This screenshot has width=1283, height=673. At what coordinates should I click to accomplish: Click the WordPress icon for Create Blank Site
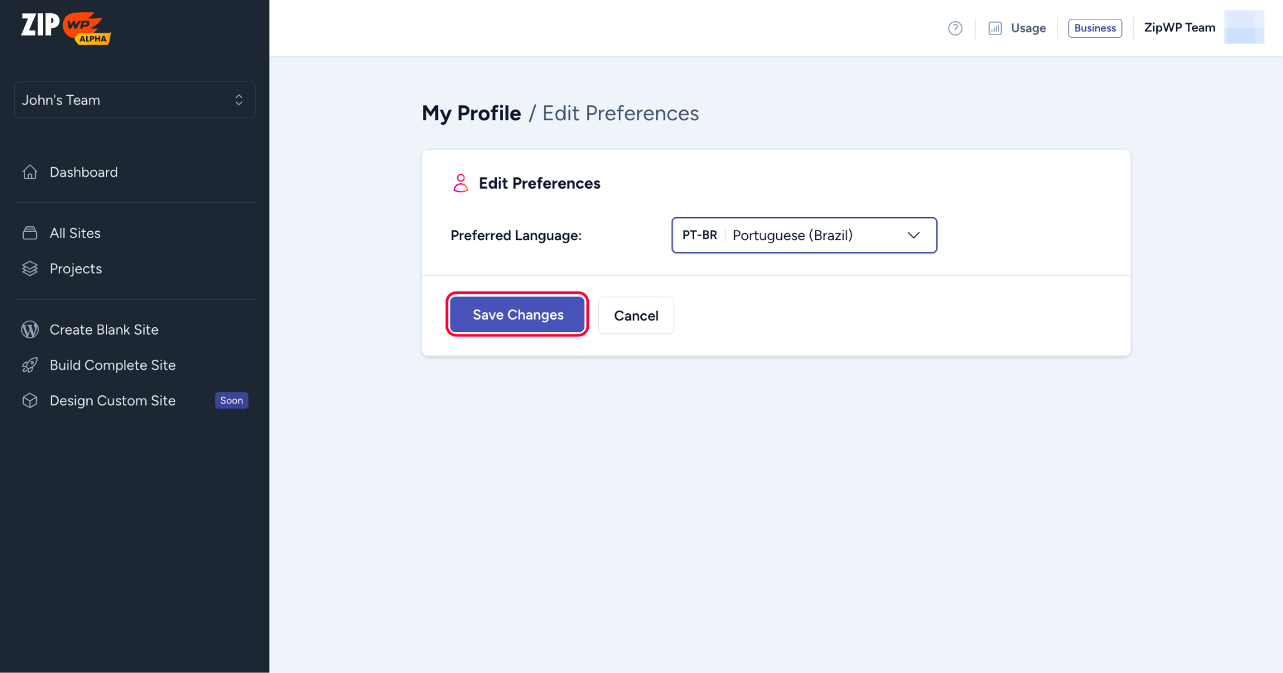pos(30,330)
